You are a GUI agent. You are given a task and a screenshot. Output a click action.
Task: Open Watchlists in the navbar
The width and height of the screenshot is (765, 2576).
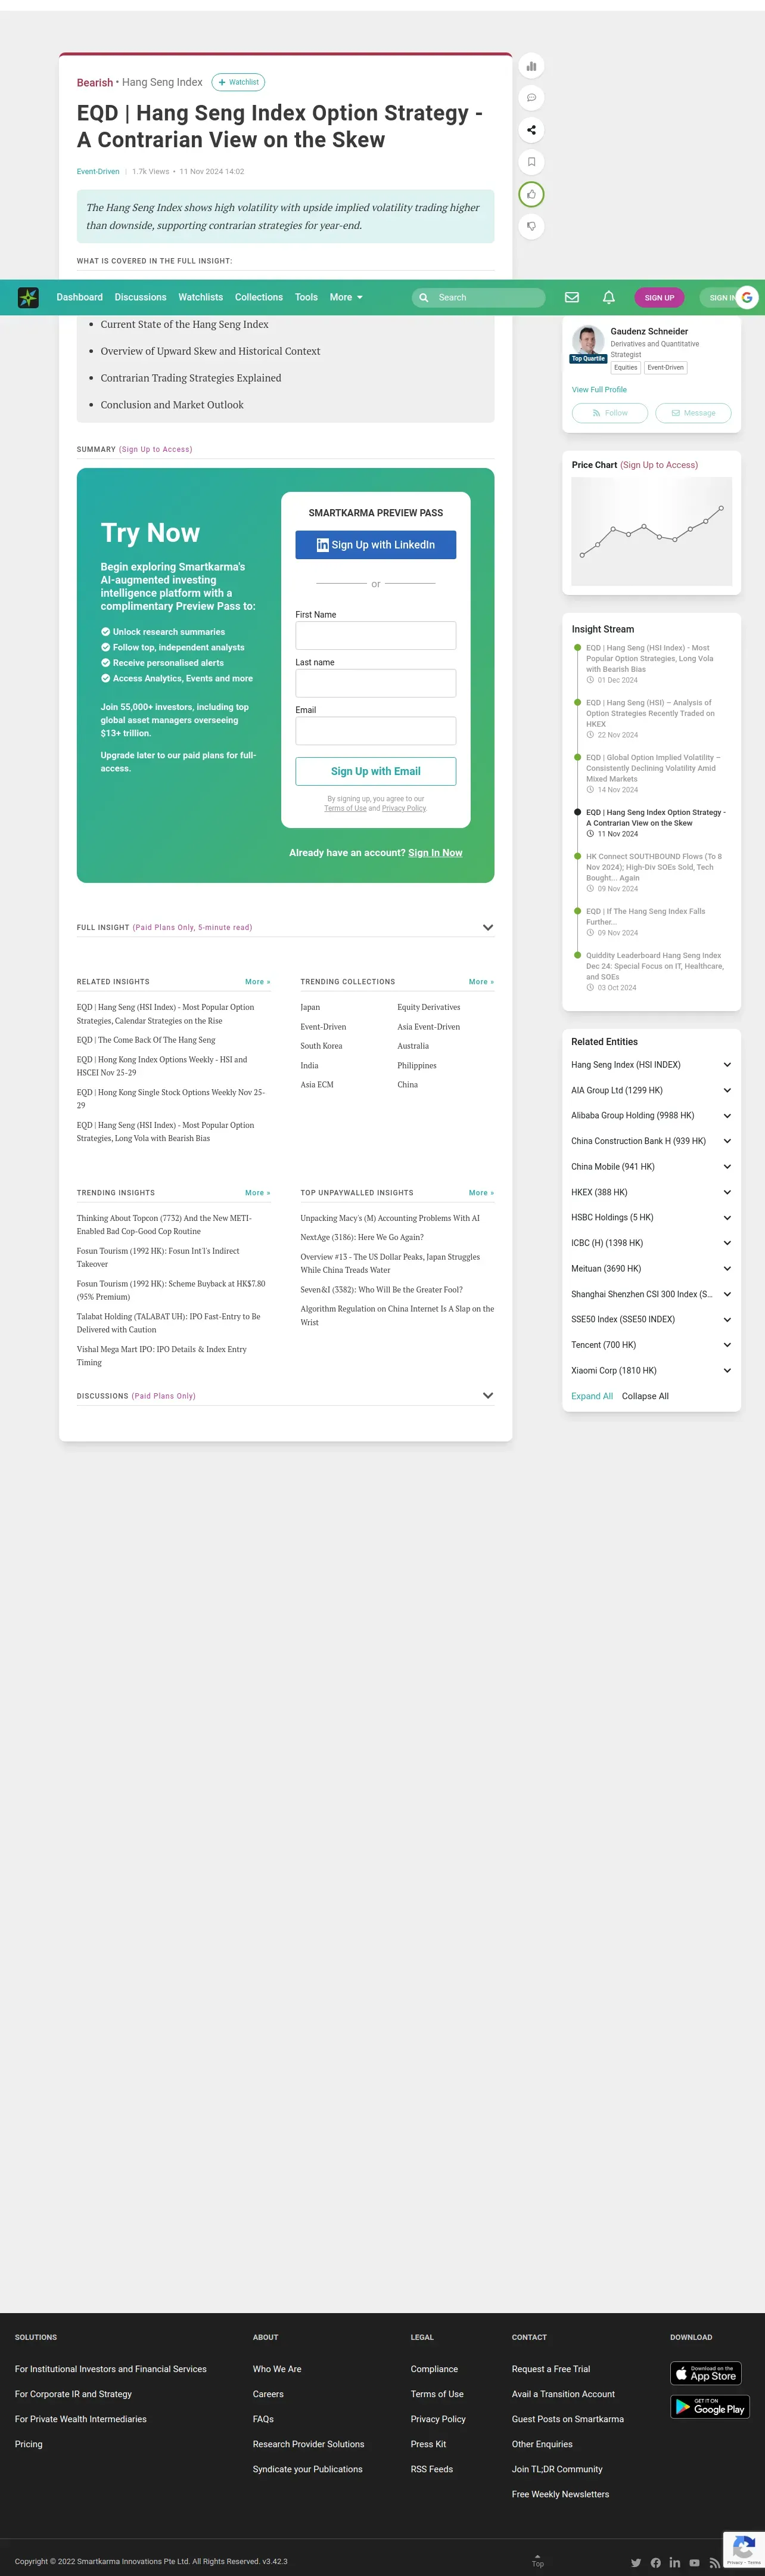click(x=200, y=297)
